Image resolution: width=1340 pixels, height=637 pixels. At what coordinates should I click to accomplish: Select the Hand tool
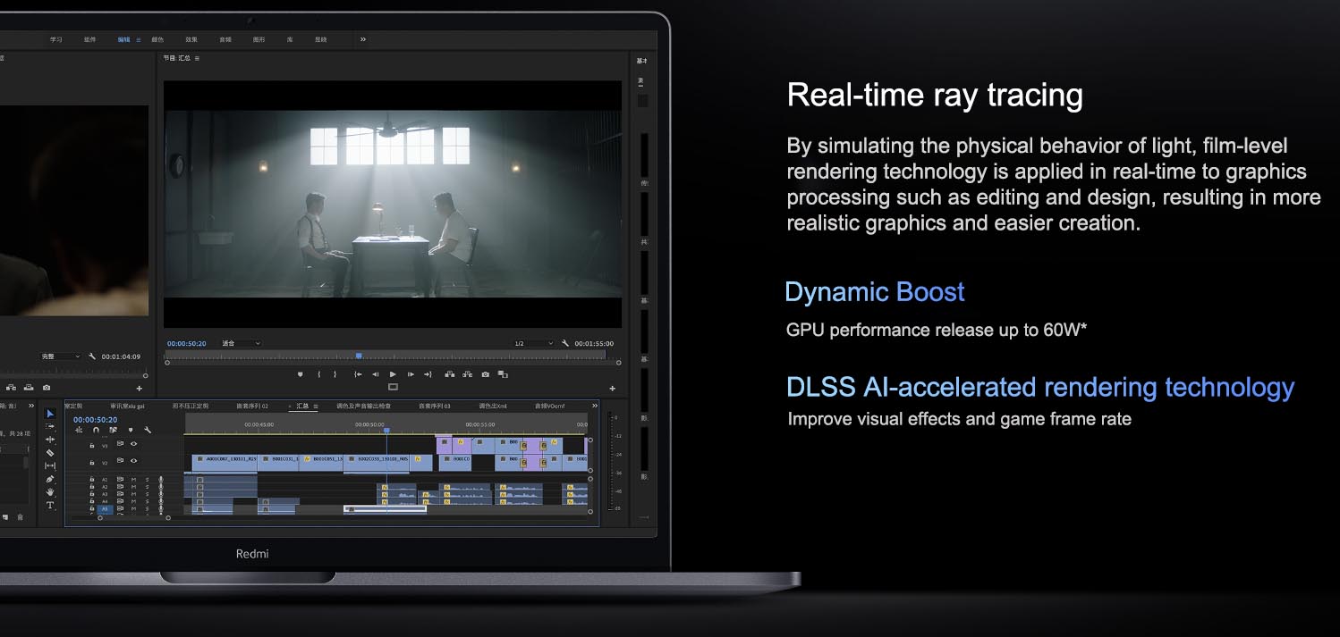point(50,491)
